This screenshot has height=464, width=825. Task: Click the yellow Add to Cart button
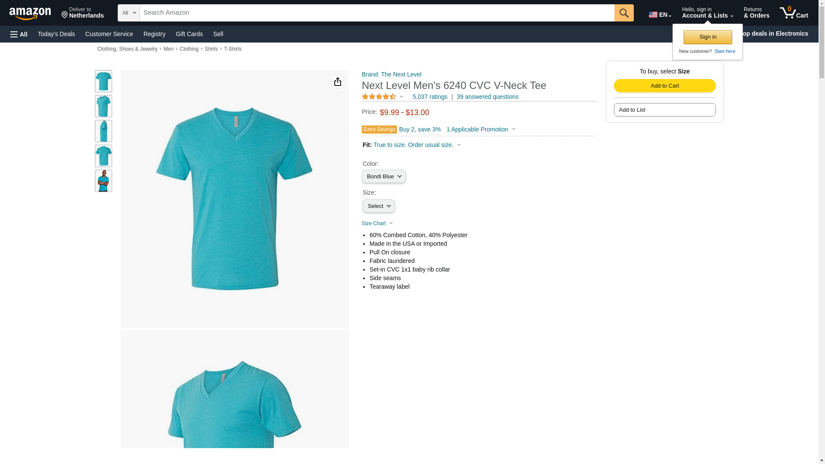664,85
